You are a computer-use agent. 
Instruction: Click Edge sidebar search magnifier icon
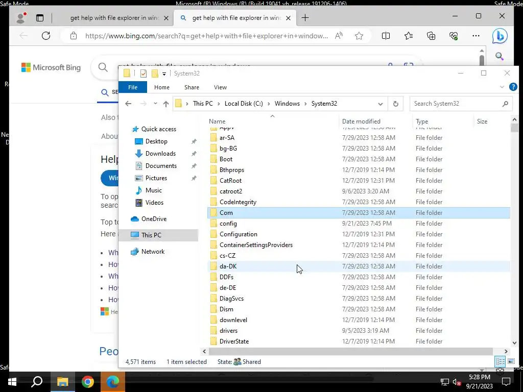click(x=500, y=56)
